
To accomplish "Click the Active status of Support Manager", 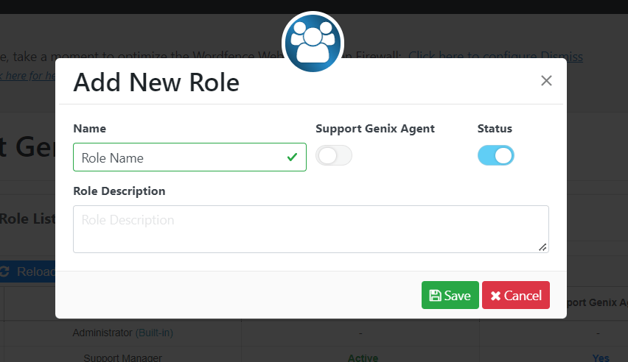I will point(363,358).
